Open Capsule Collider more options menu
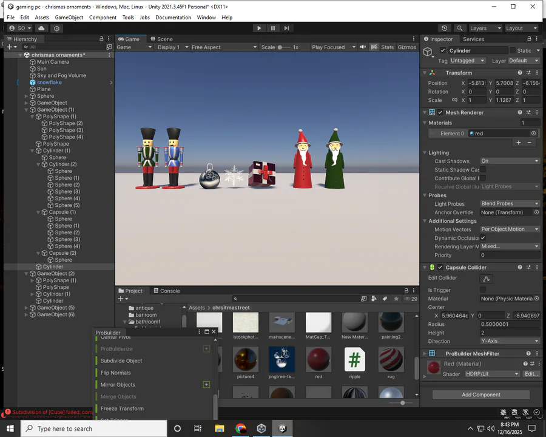Screen dimensions: 546x437 (537, 267)
